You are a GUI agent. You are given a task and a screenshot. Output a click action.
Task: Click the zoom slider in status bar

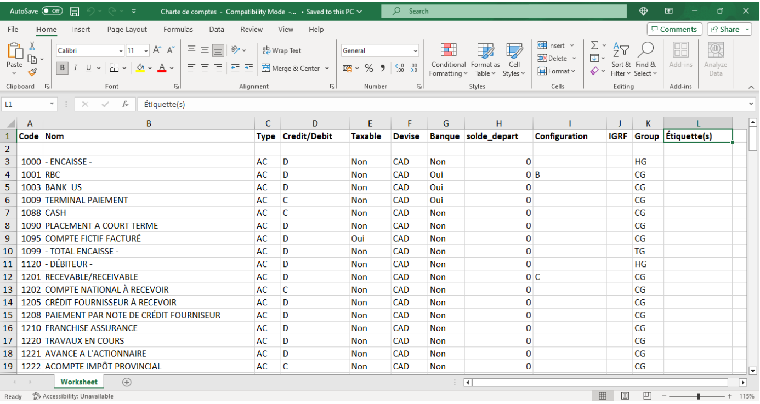pos(698,396)
